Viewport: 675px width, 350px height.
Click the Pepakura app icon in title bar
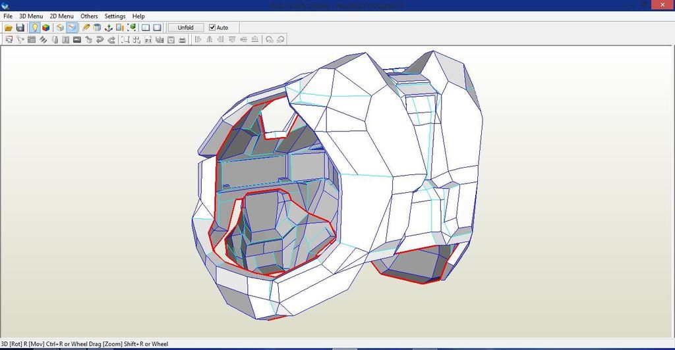pos(5,5)
